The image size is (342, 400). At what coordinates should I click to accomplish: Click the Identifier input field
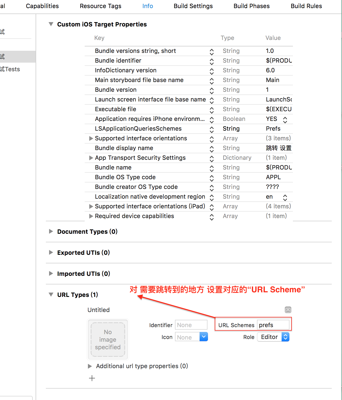point(191,325)
